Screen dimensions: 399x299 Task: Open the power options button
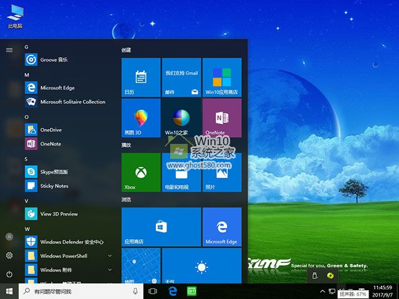point(9,274)
